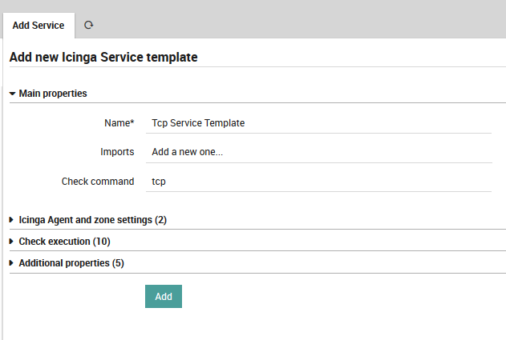Screen dimensions: 506x340
Task: Click the 'Main properties' section title
Action: [53, 94]
